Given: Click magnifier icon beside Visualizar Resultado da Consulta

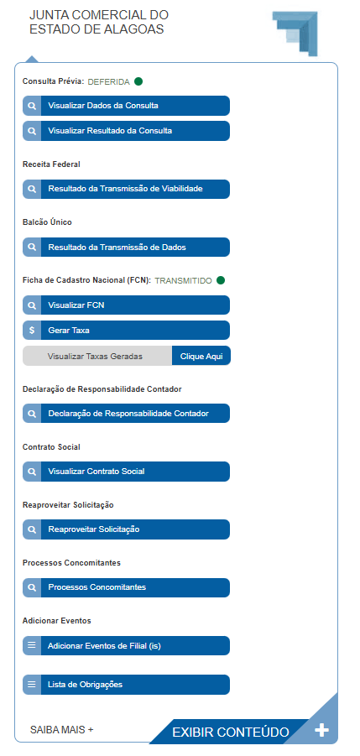Looking at the screenshot, I should (x=32, y=131).
